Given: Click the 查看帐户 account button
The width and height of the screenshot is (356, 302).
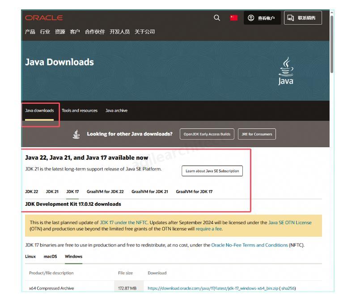Looking at the screenshot, I should tap(262, 18).
